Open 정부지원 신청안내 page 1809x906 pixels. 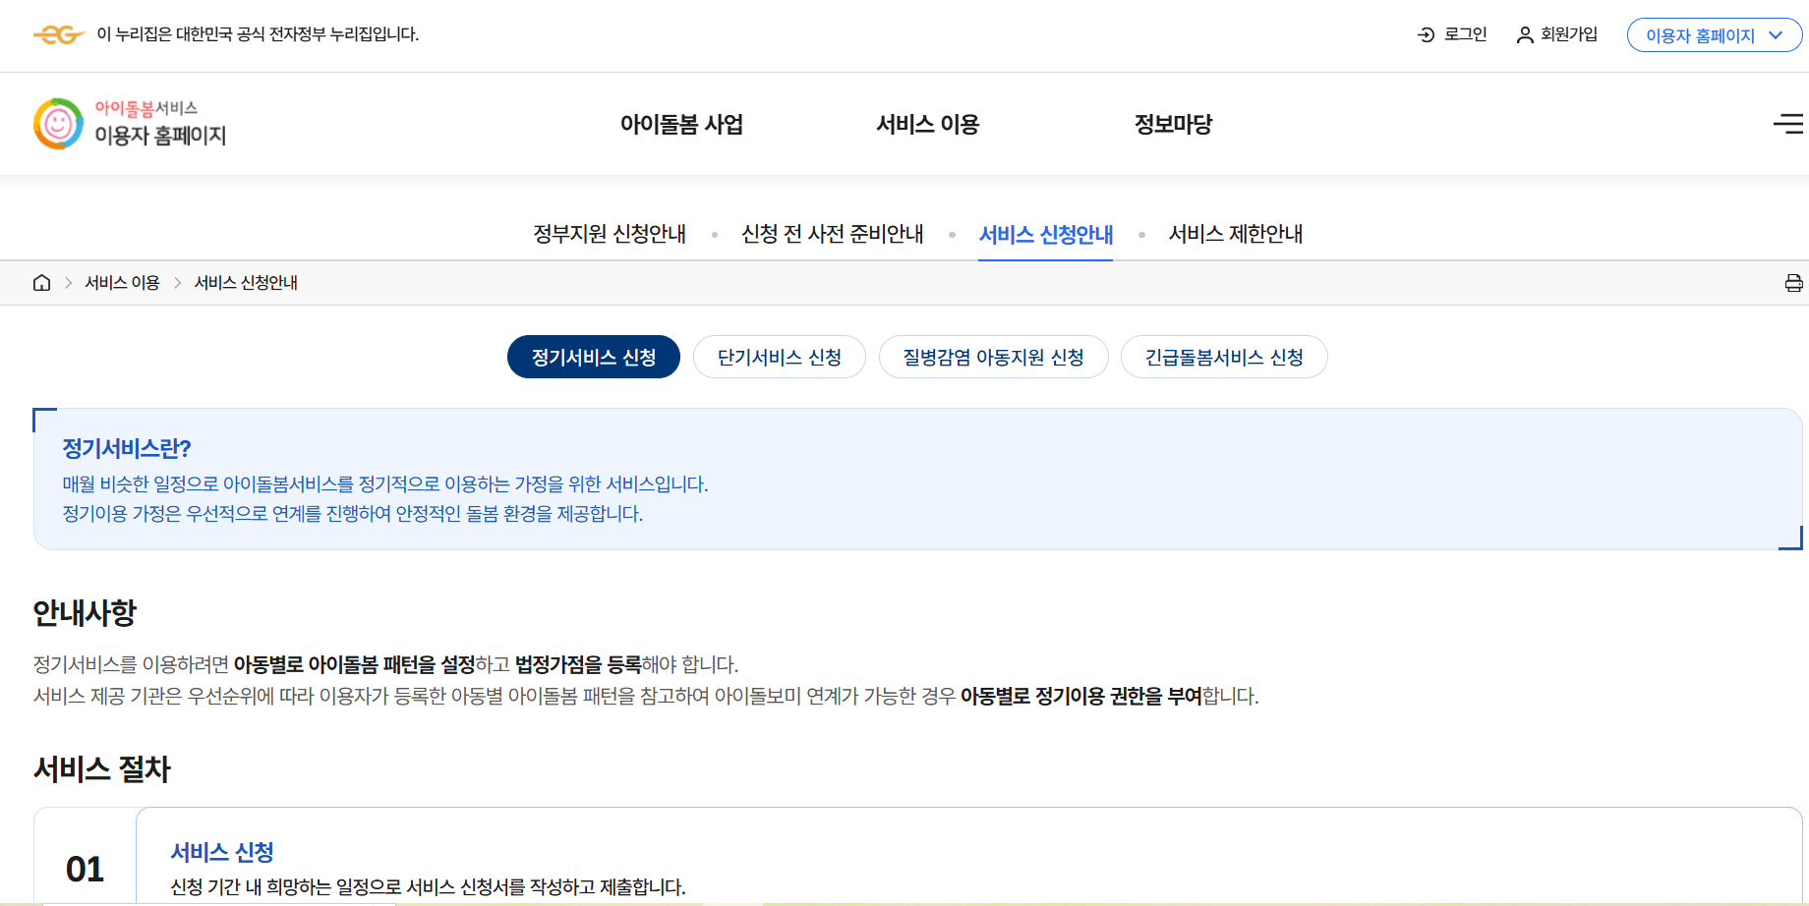(609, 234)
